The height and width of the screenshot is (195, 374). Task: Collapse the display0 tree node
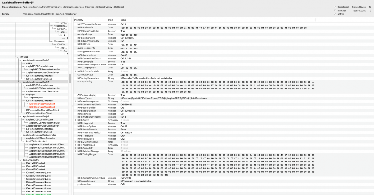24,95
